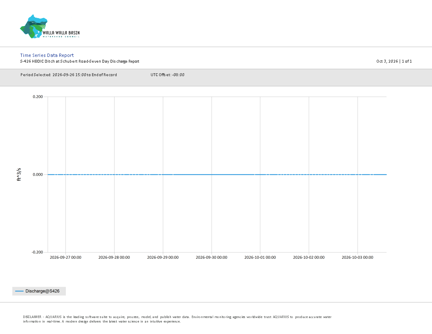Click the 2026-10-03 00:00 axis tick label

358,257
